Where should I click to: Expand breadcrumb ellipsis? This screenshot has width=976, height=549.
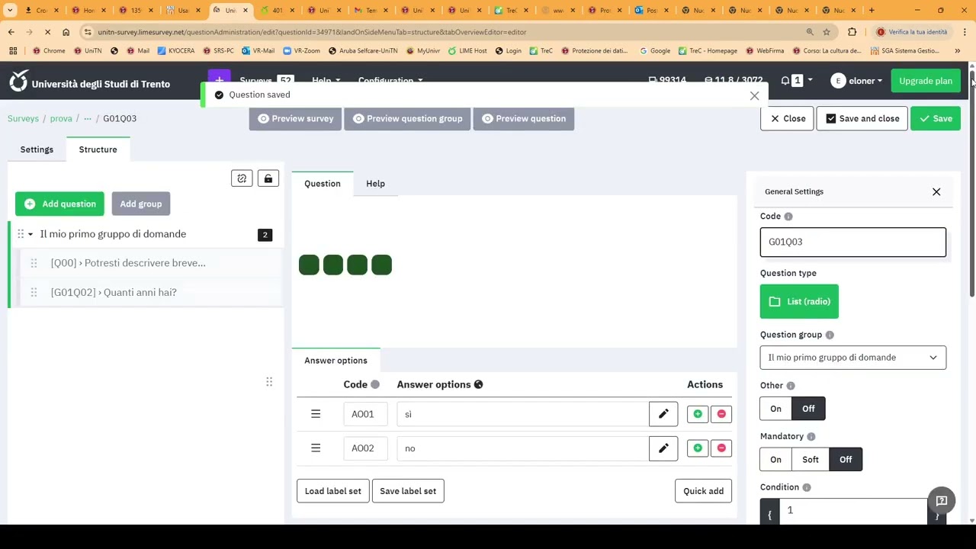click(88, 119)
